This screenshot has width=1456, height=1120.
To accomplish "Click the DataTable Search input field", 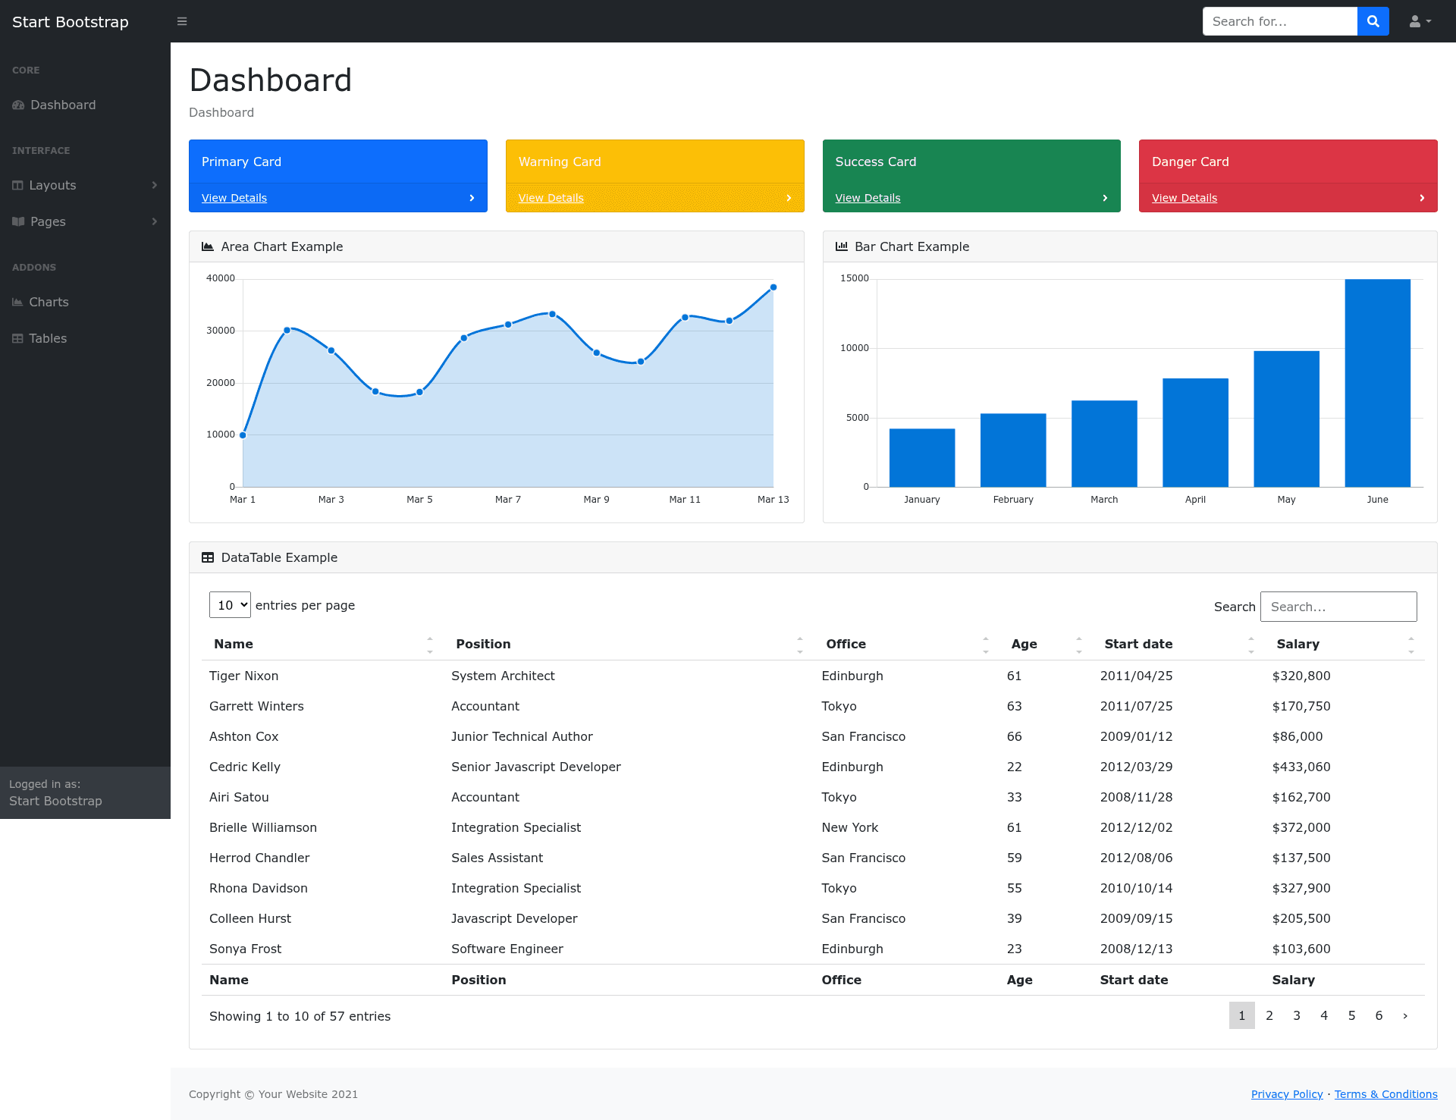I will coord(1338,607).
